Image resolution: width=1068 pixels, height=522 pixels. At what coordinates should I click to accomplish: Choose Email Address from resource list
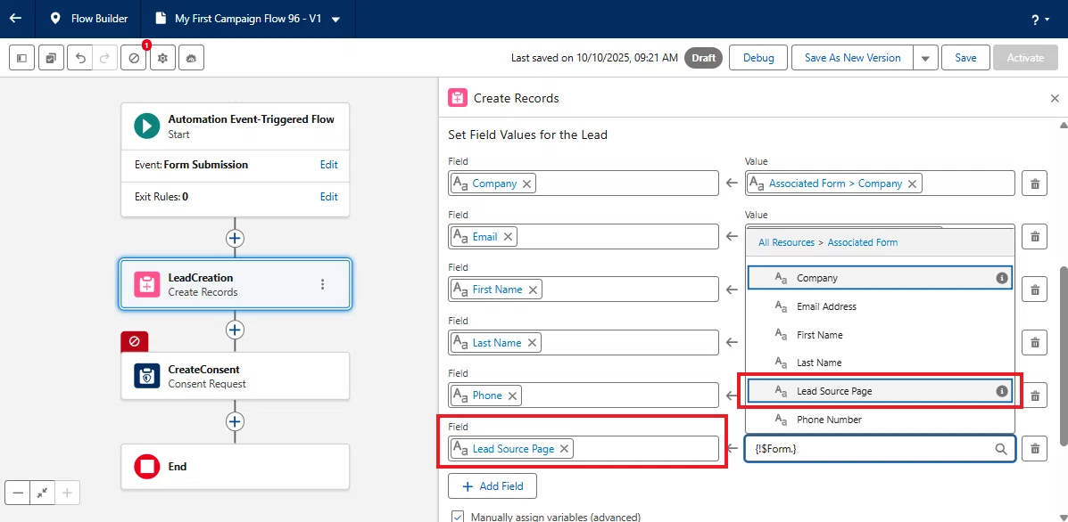880,306
